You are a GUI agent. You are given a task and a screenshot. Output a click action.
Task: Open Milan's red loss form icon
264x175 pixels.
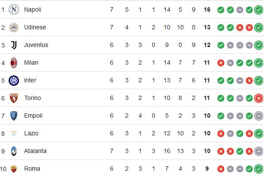coord(221,62)
